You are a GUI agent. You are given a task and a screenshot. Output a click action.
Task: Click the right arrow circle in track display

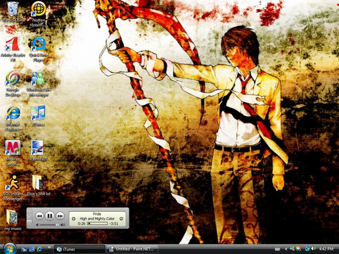[x=121, y=219]
